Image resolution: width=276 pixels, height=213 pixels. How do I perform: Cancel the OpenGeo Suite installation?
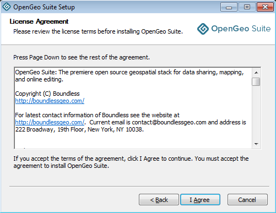pos(247,200)
